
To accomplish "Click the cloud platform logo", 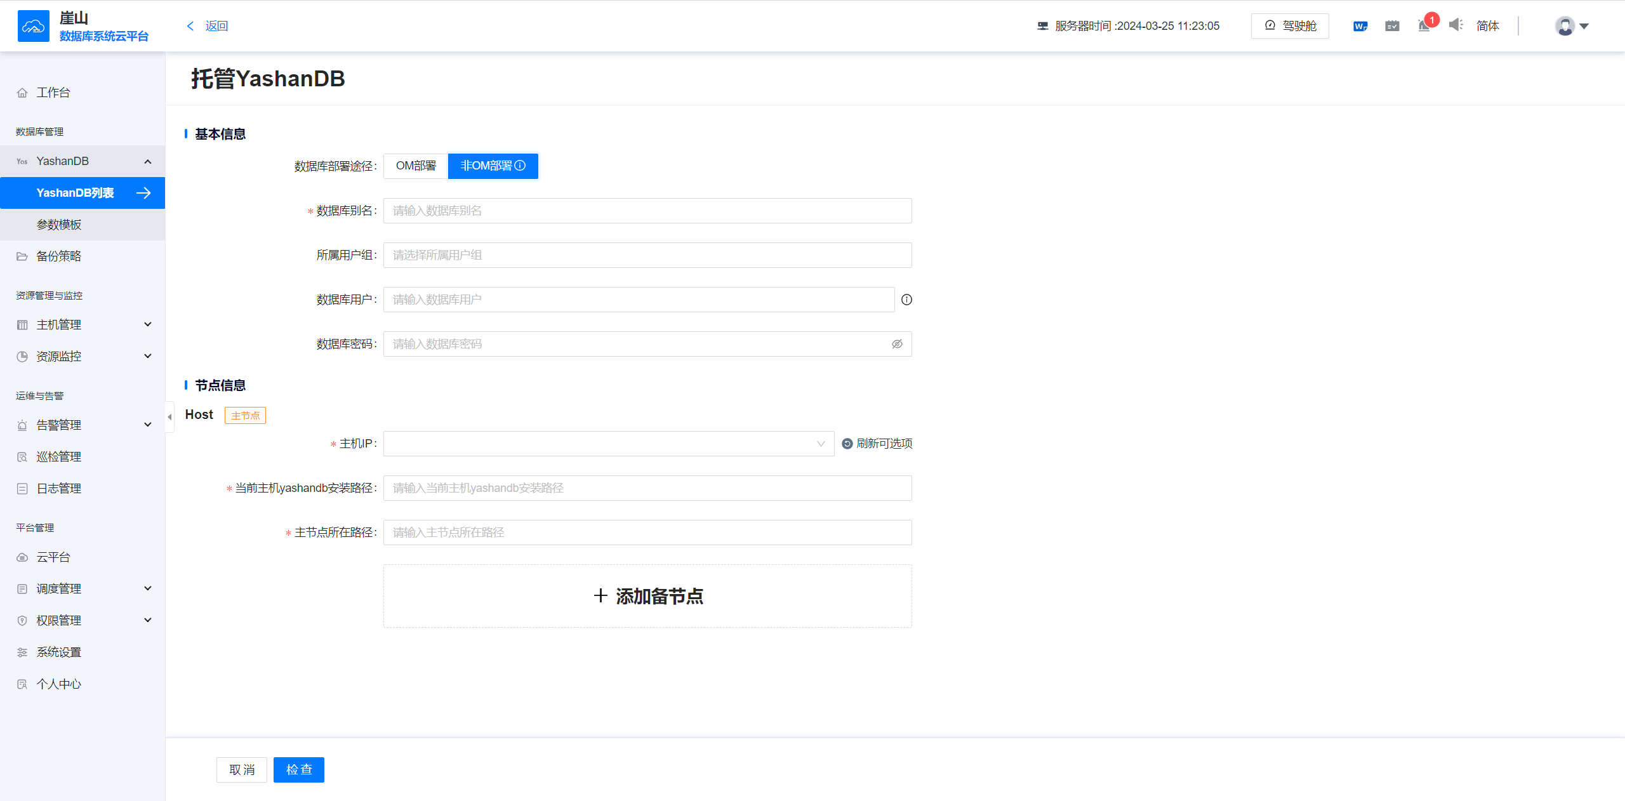I will tap(33, 26).
